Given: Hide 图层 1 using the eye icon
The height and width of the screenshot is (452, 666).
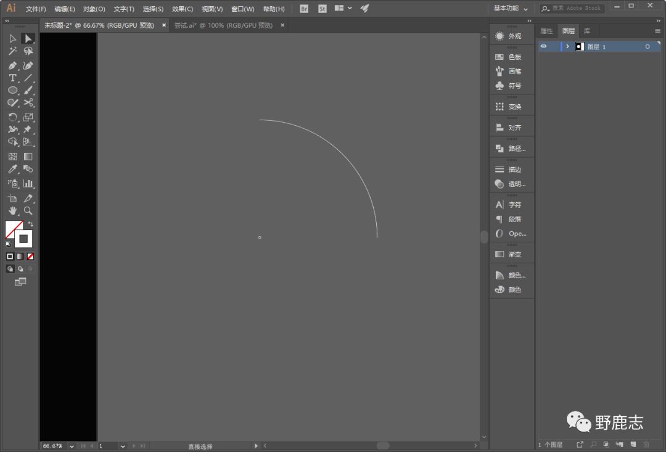Looking at the screenshot, I should (x=543, y=46).
